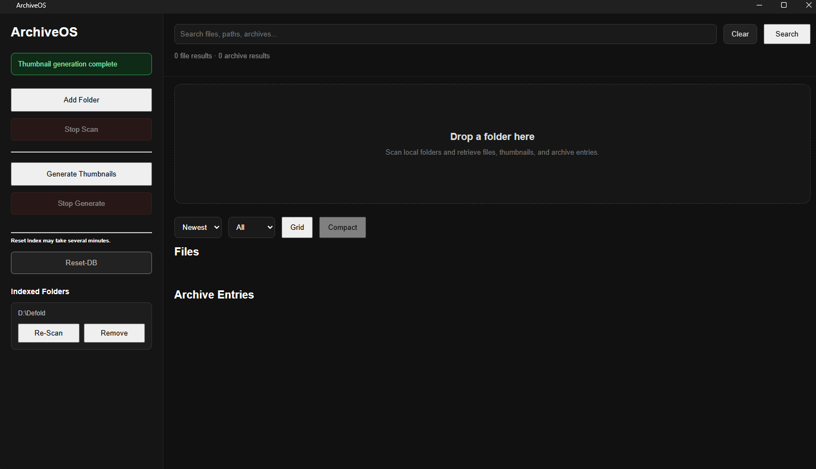Maximize the ArchiveOS window
Image resolution: width=816 pixels, height=469 pixels.
(784, 5)
